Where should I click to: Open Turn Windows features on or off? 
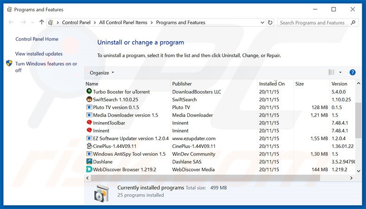46,67
